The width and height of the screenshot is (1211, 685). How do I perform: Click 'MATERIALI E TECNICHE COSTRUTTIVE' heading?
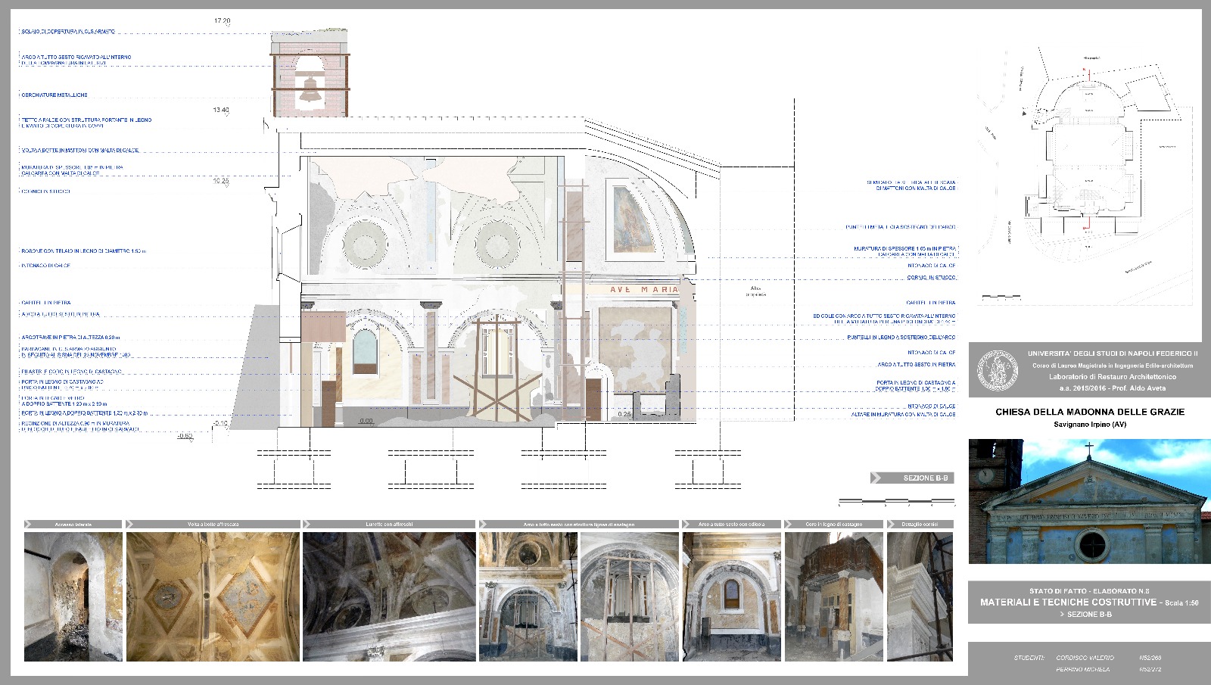(x=1068, y=602)
